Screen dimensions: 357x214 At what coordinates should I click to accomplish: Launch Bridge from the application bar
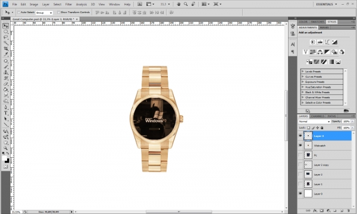(x=140, y=4)
